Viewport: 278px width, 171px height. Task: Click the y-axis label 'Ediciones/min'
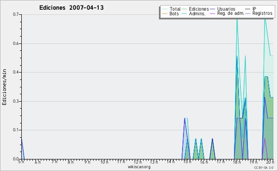pyautogui.click(x=4, y=87)
